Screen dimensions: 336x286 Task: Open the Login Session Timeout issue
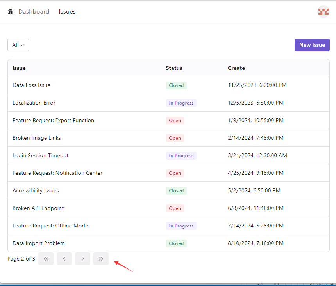(x=40, y=155)
